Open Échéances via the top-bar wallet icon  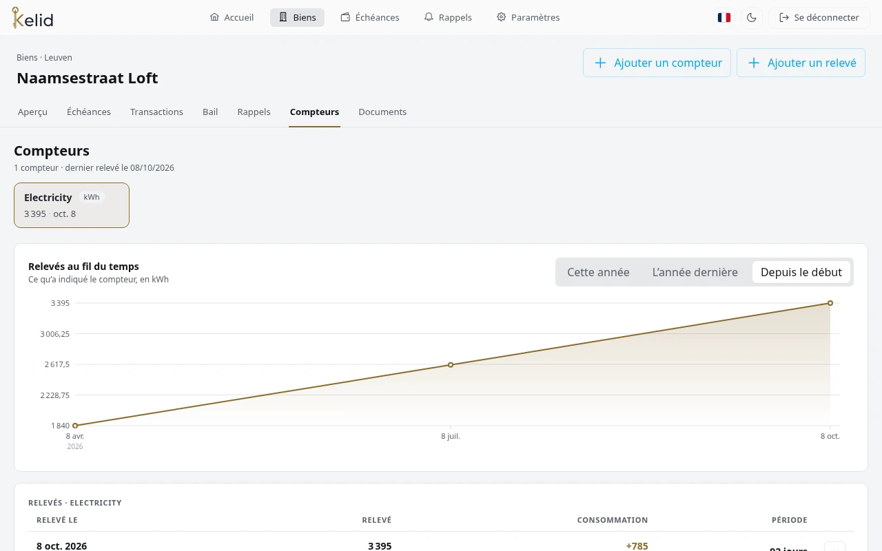click(x=370, y=17)
